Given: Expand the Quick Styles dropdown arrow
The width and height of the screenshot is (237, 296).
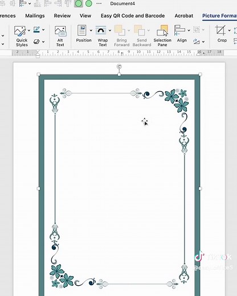Looking at the screenshot, I should [29, 30].
